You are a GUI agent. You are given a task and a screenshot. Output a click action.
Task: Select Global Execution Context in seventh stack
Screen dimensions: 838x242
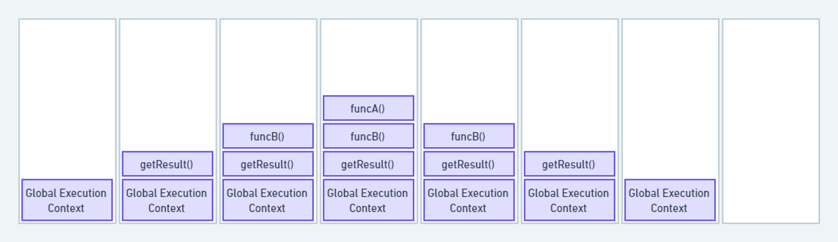(670, 200)
